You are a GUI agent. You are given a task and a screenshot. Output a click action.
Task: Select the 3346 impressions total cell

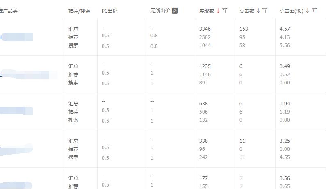tap(205, 29)
